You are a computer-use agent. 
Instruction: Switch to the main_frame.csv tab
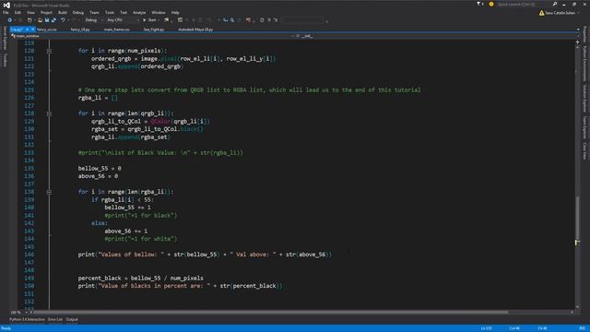click(x=117, y=30)
